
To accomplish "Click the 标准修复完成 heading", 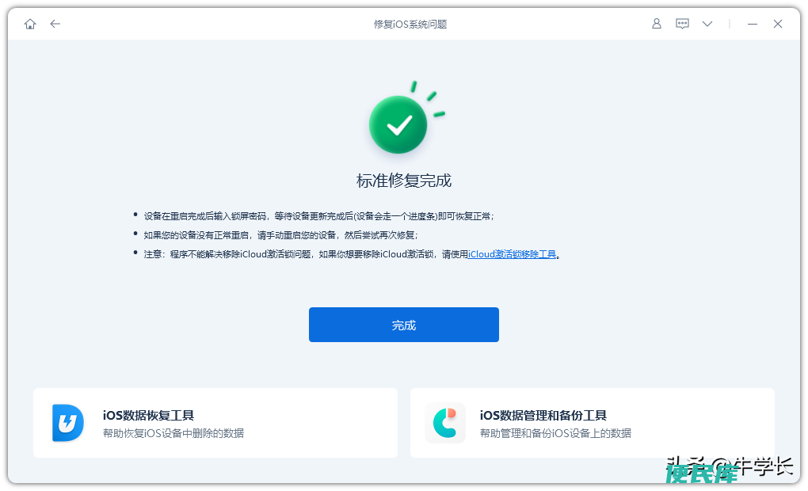I will click(x=403, y=181).
